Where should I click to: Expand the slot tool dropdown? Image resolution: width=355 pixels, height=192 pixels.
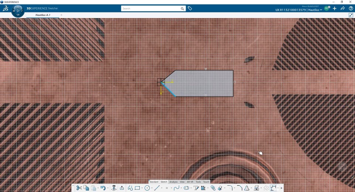[x=191, y=188]
